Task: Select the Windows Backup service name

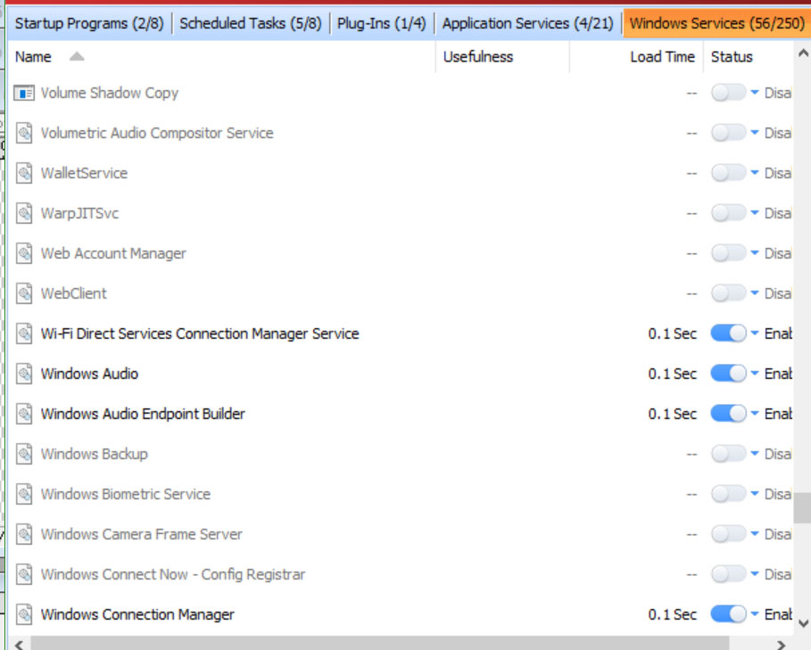Action: point(95,454)
